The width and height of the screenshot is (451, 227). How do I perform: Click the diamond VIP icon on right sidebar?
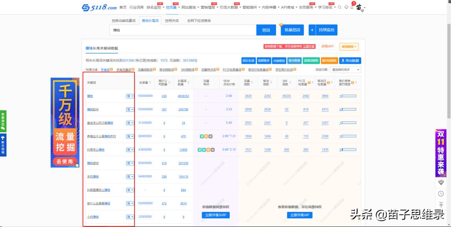(x=441, y=182)
